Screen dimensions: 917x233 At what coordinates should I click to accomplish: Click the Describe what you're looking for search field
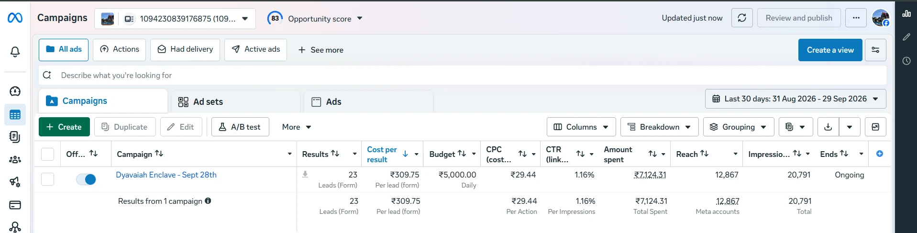(463, 75)
